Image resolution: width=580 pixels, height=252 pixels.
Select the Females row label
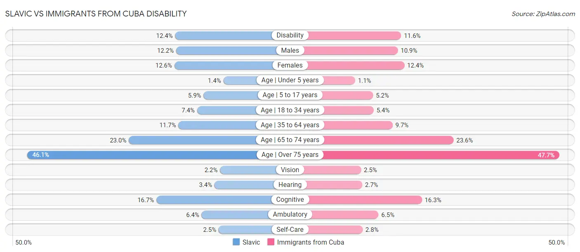(290, 65)
